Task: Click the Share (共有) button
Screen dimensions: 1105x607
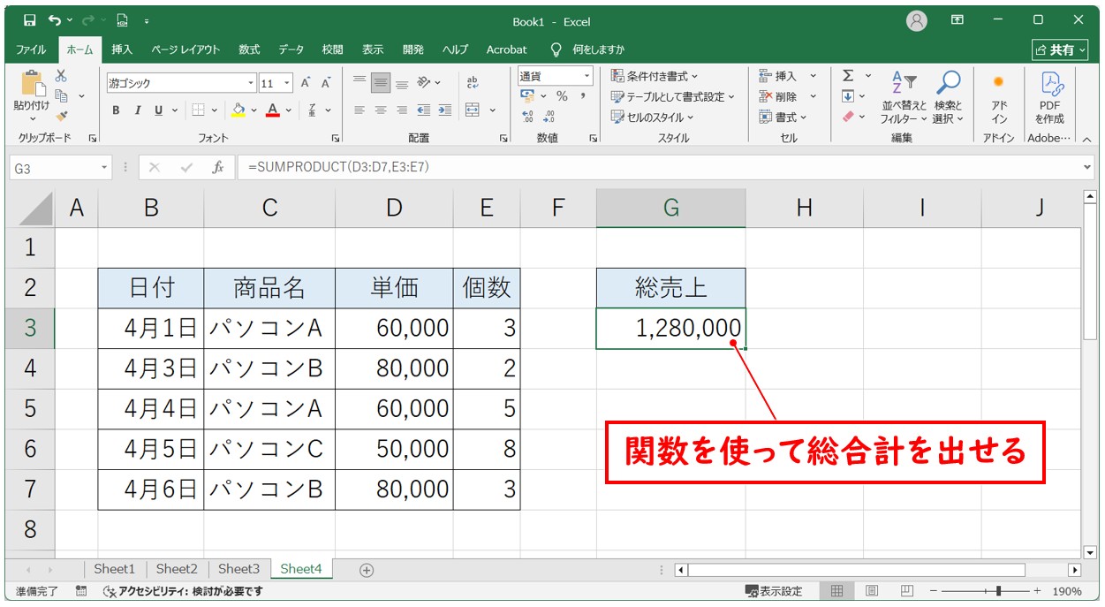Action: [1060, 49]
